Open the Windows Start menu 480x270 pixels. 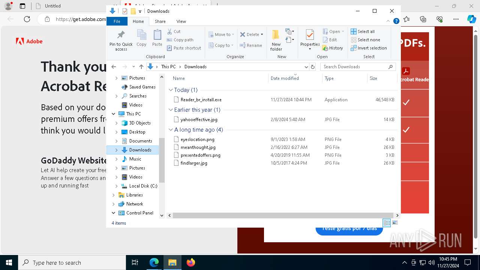point(9,262)
